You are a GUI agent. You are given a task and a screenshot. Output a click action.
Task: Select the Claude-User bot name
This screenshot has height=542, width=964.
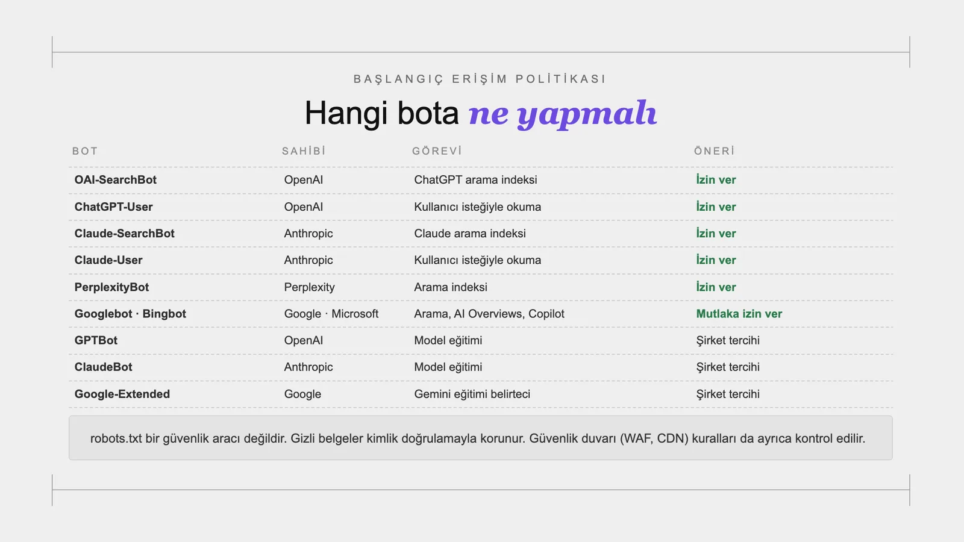pyautogui.click(x=108, y=260)
